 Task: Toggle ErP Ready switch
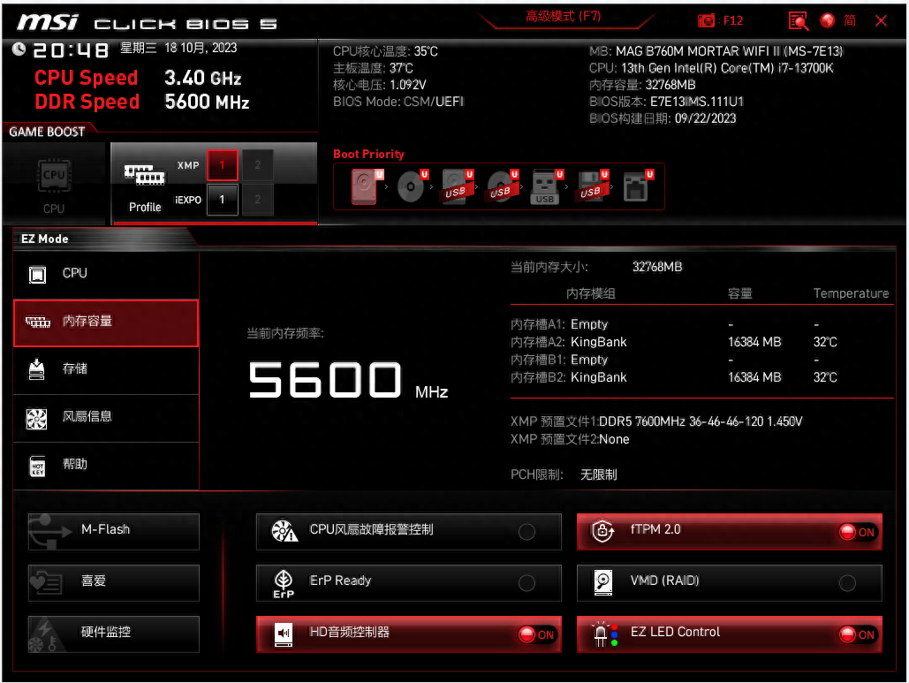coord(526,582)
